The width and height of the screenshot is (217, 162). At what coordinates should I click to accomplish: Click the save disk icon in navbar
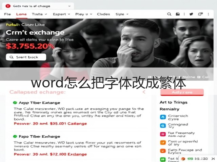tap(178, 14)
